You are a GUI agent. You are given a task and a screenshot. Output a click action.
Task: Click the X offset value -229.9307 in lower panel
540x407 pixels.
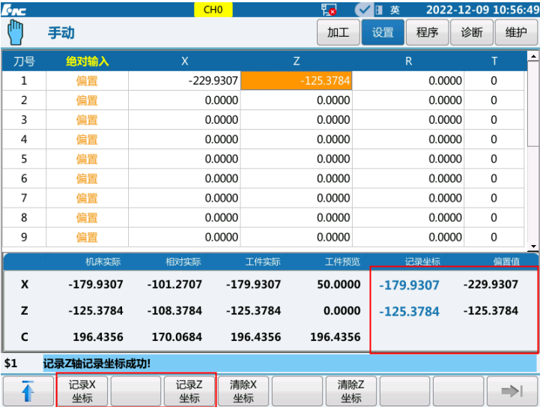[491, 284]
